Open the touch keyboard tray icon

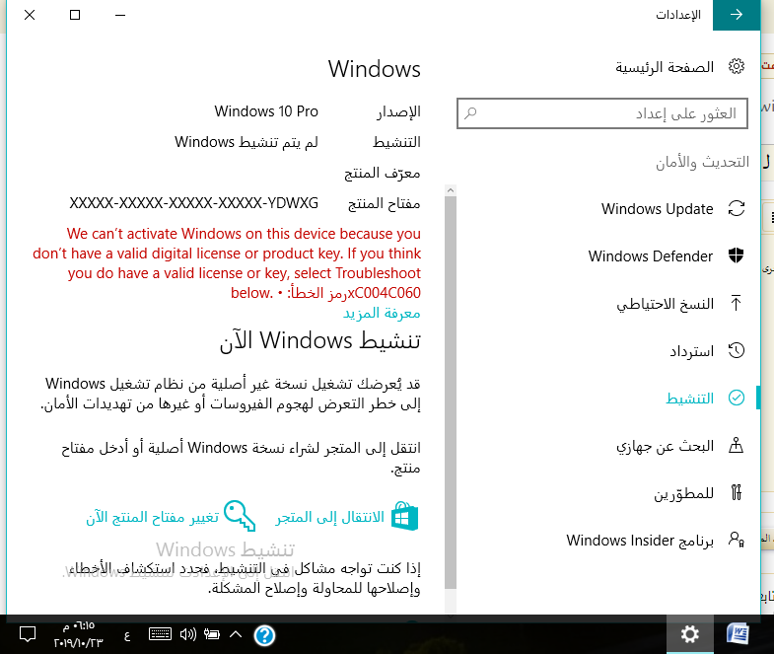tap(160, 634)
